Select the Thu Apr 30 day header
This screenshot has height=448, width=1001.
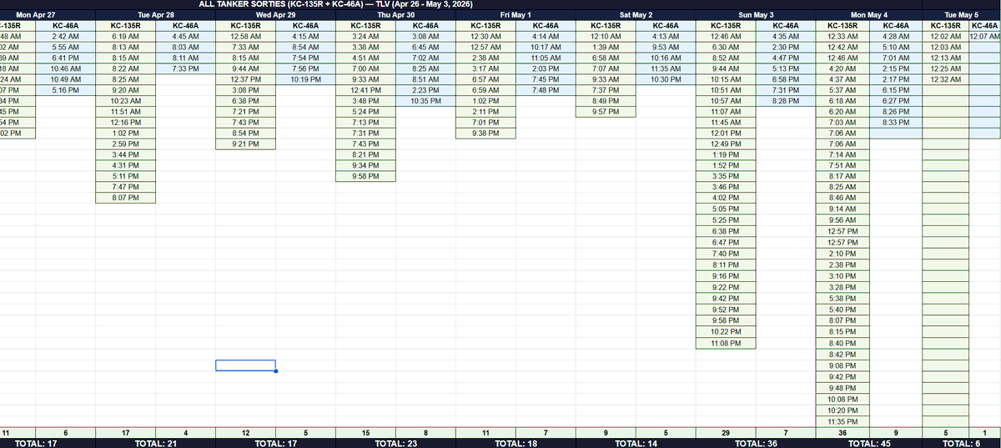395,15
